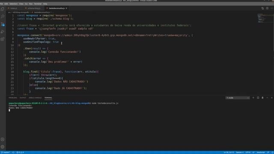Open errors and warnings count in status bar
The width and height of the screenshot is (274, 154).
click(x=20, y=152)
